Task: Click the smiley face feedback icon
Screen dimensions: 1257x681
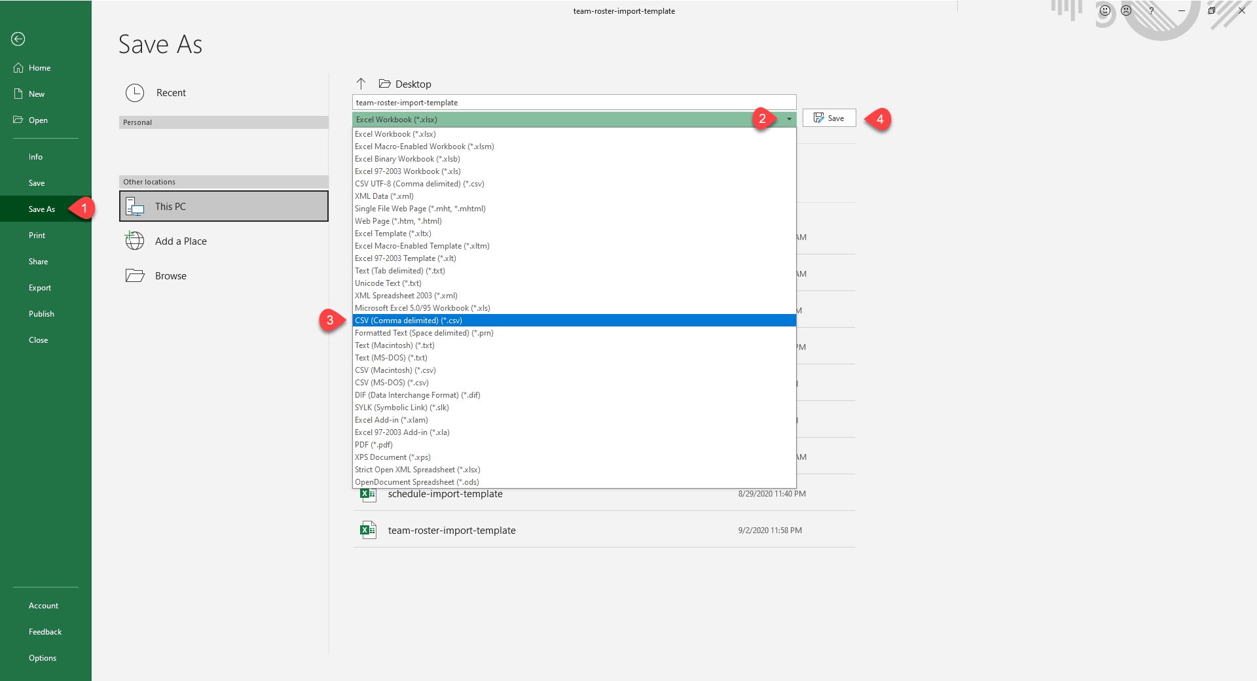Action: (1105, 10)
